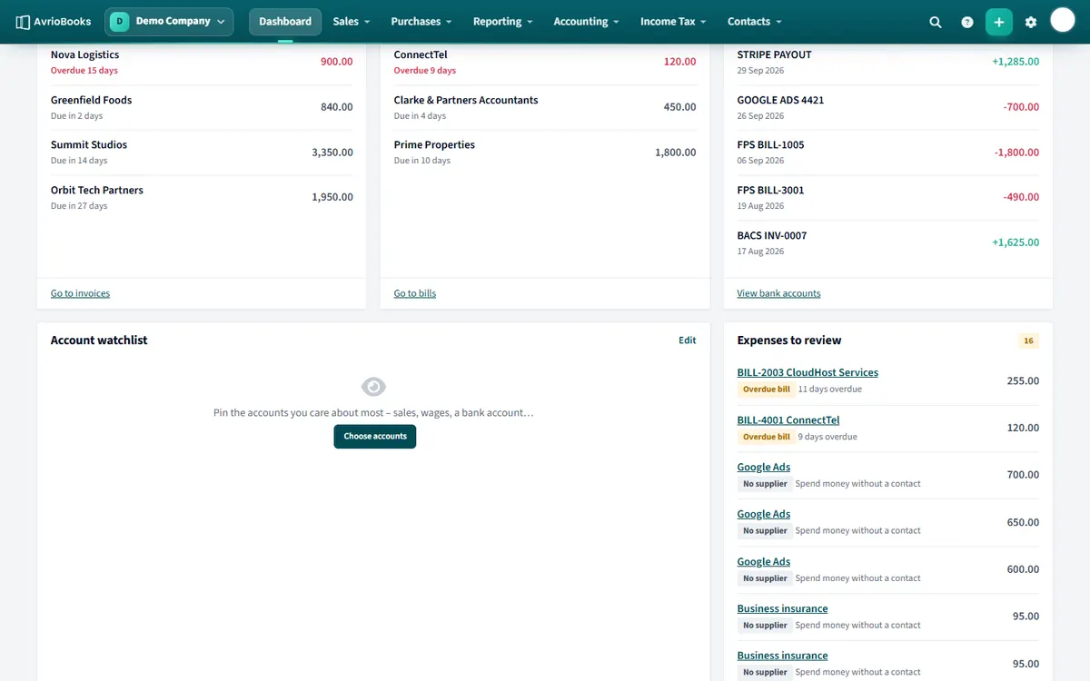Screen dimensions: 1090x681
Task: Open the help question mark icon
Action: 967,22
